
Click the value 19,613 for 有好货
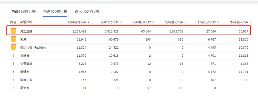coord(114,56)
